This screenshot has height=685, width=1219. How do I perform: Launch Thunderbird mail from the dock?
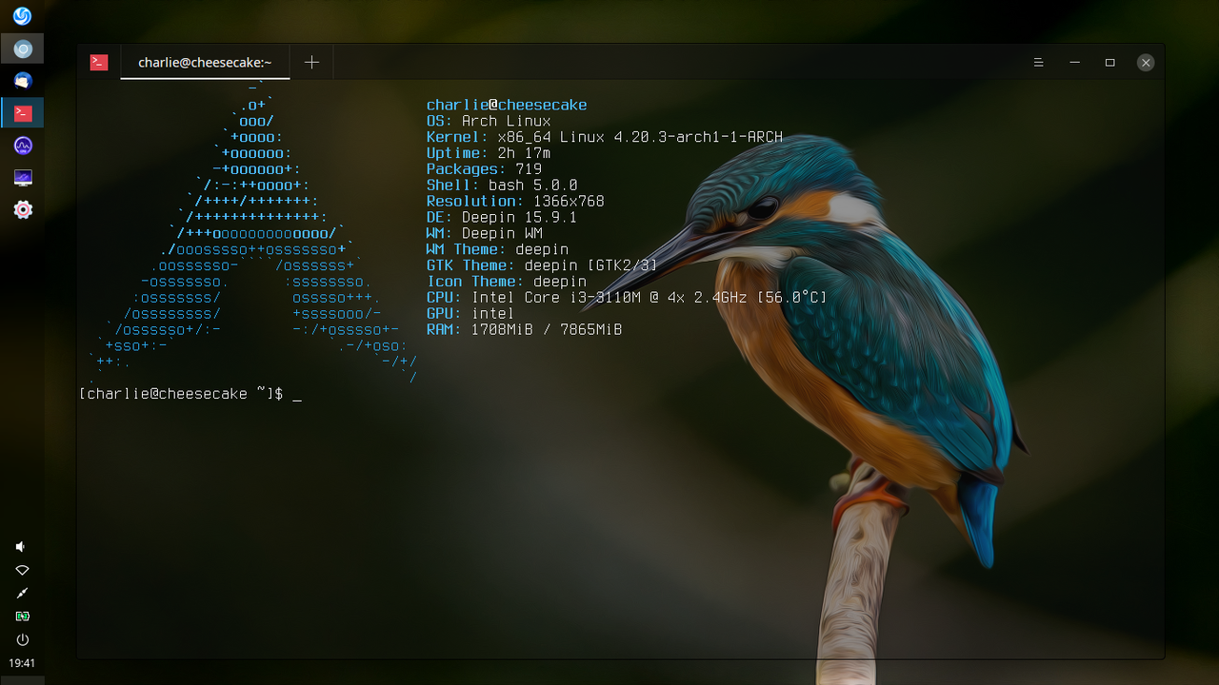click(x=23, y=81)
